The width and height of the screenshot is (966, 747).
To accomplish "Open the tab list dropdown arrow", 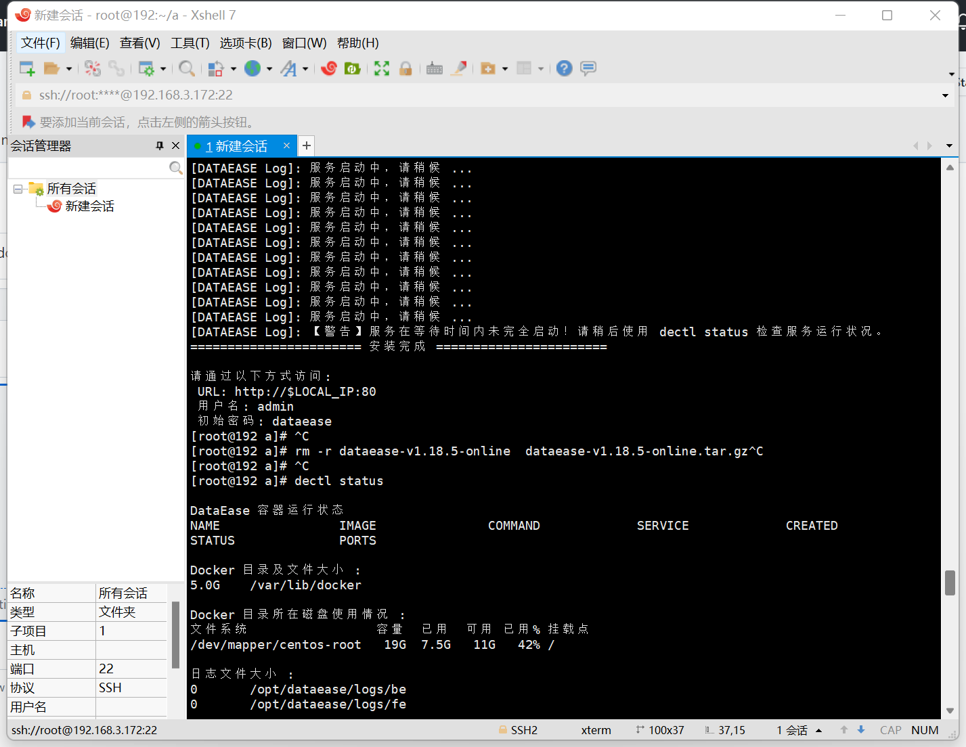I will [949, 145].
